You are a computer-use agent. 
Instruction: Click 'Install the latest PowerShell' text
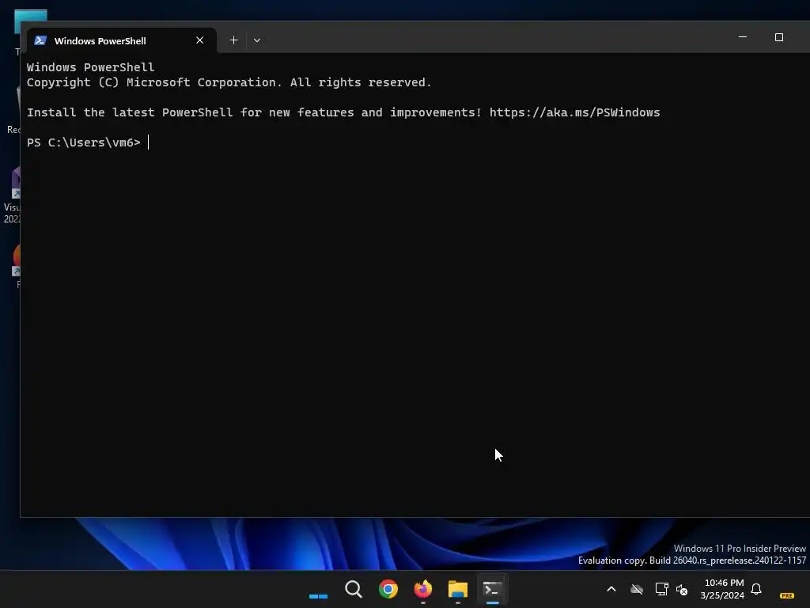(130, 112)
